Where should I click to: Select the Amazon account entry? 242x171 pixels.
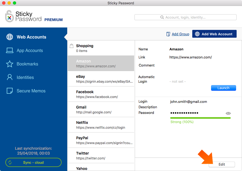tap(101, 63)
